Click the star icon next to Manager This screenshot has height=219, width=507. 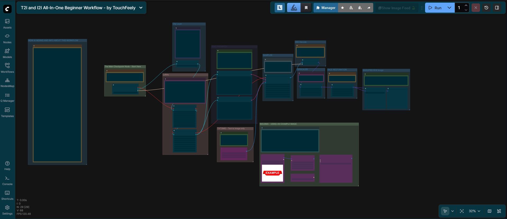pos(342,8)
